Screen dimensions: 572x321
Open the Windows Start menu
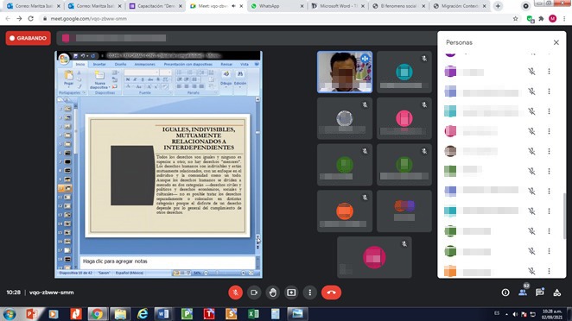tap(10, 314)
